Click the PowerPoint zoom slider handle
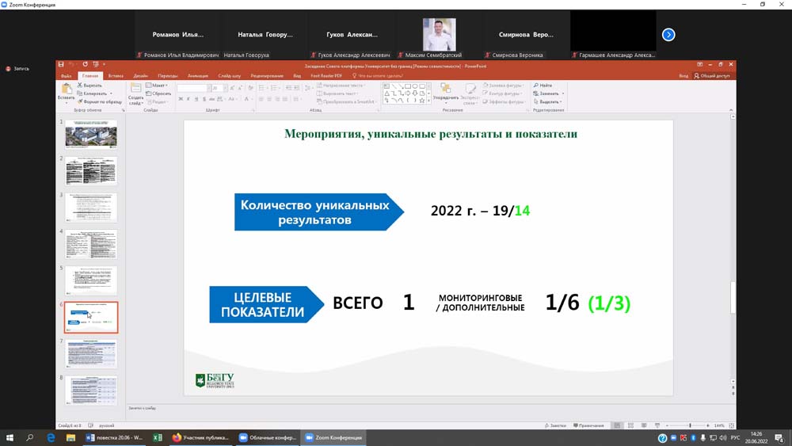 tap(690, 425)
